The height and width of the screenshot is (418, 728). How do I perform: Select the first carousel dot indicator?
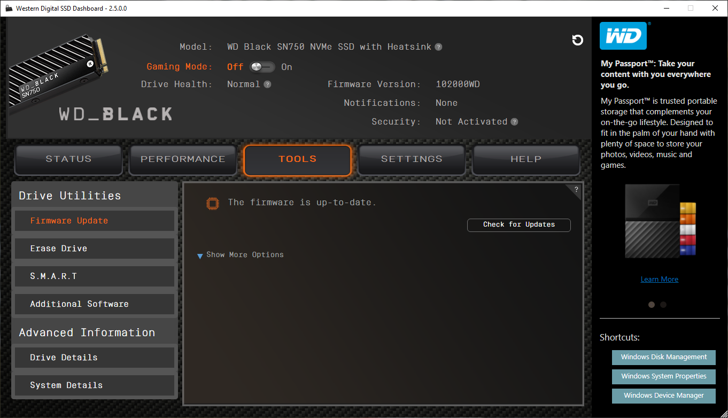coord(652,305)
